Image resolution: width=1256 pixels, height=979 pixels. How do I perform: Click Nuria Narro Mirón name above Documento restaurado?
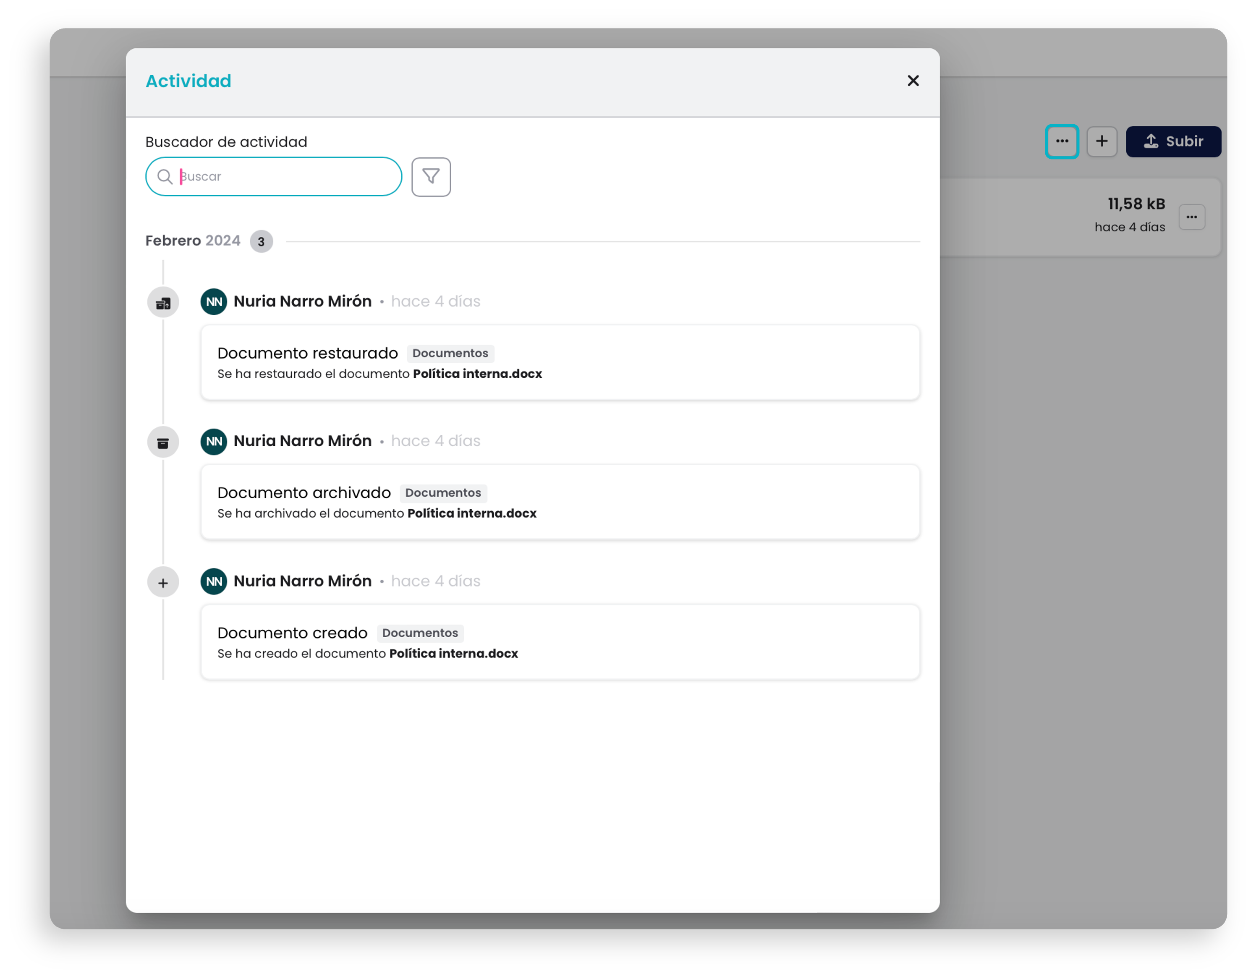[303, 301]
